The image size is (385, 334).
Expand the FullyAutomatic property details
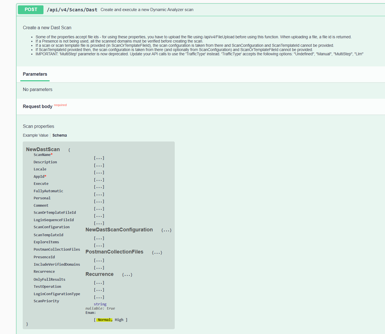tap(99, 194)
